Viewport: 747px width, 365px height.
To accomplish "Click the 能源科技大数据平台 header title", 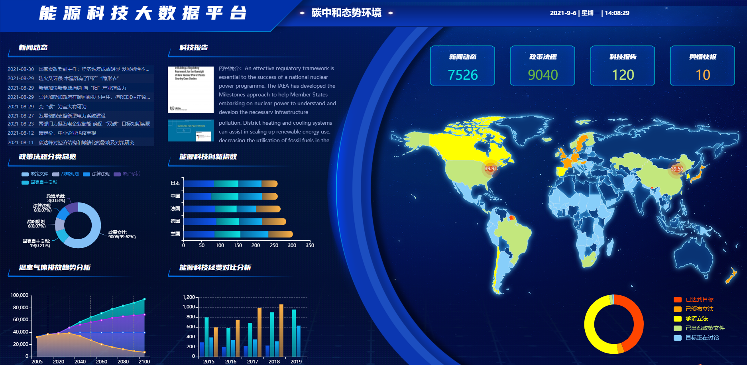I will click(143, 13).
